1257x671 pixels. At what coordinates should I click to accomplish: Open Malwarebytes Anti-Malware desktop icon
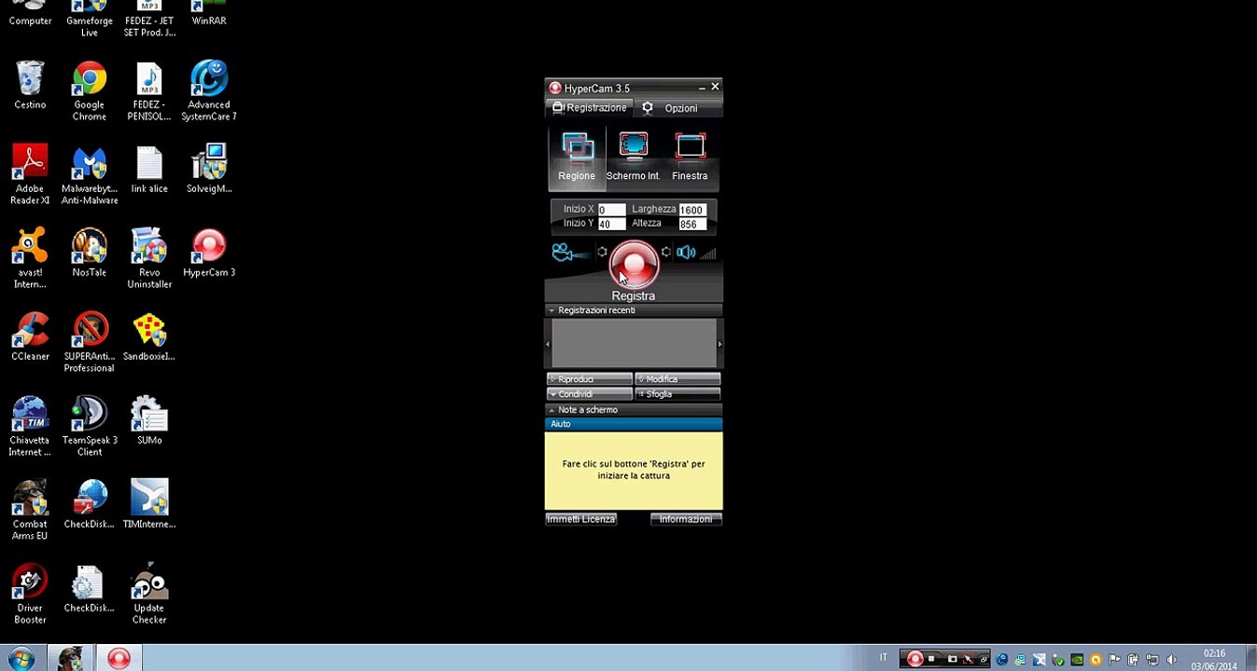pyautogui.click(x=90, y=175)
